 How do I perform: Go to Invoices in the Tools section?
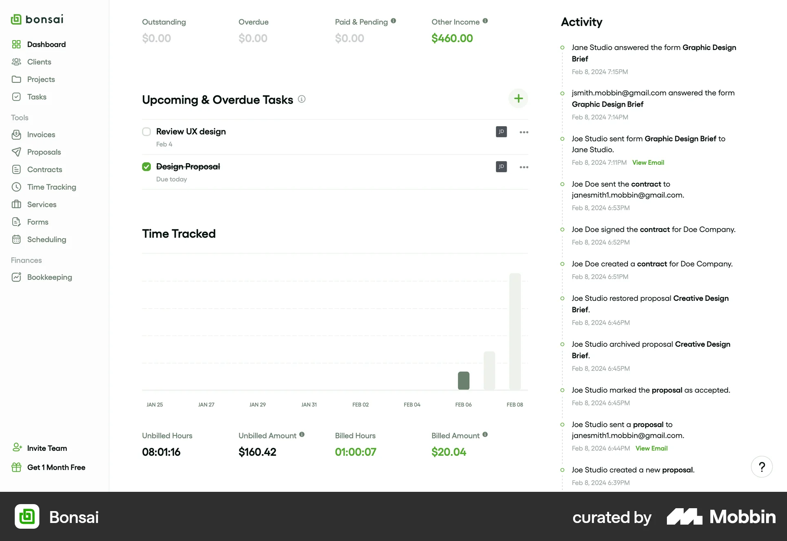point(41,134)
